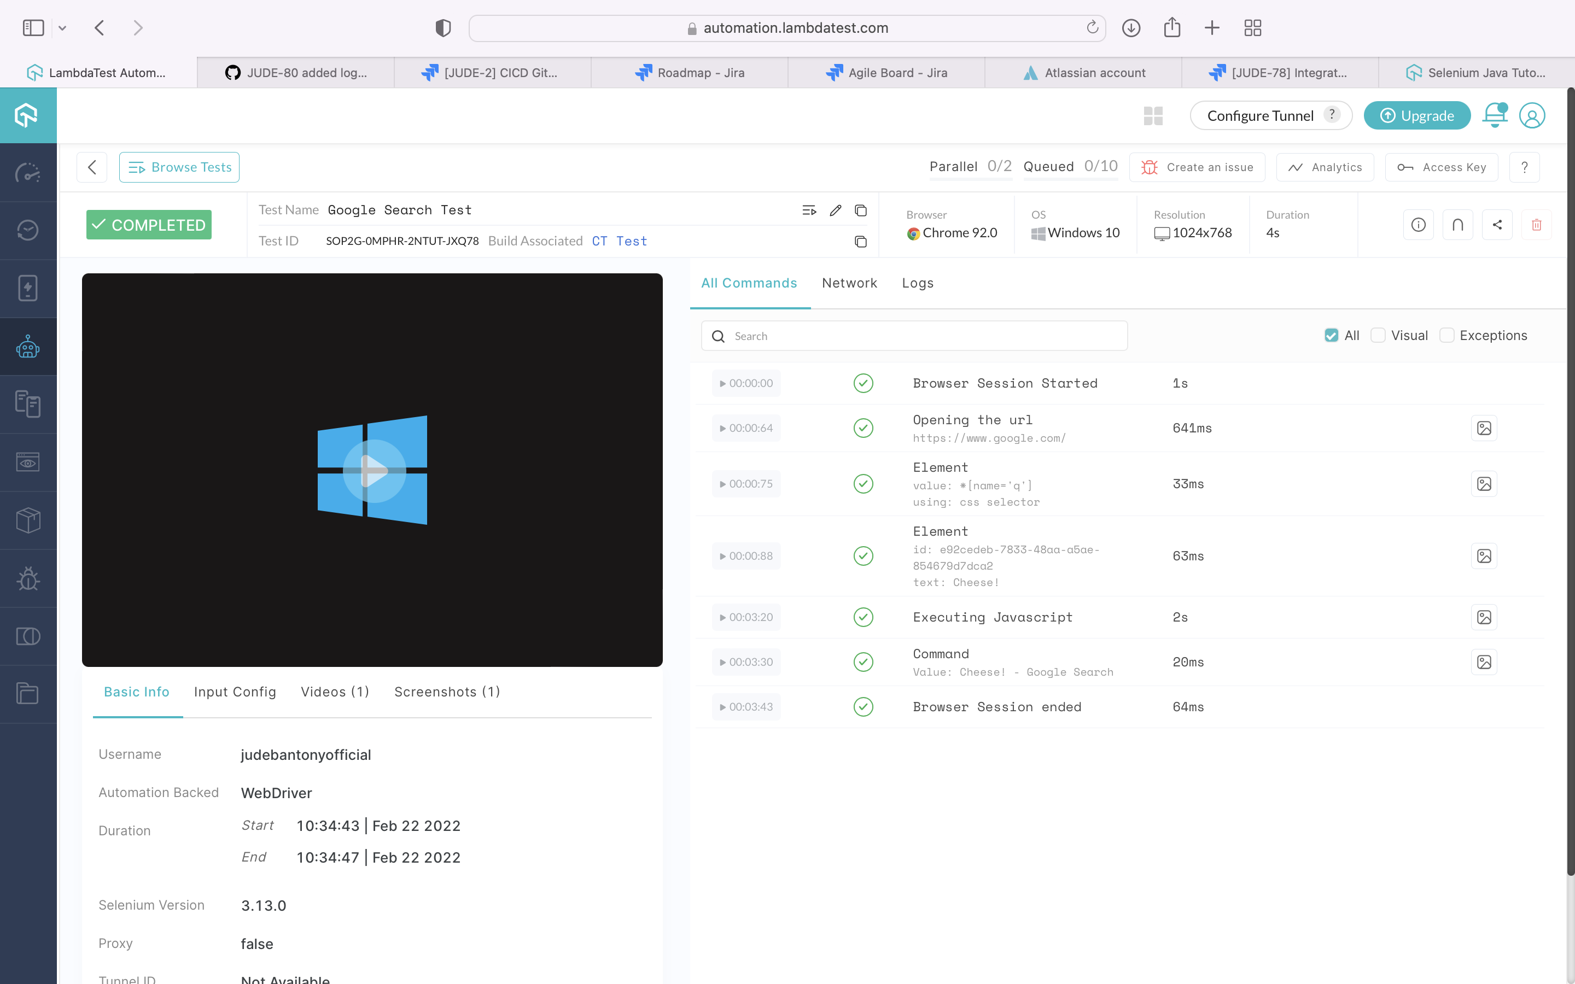Click the Safari address bar
Viewport: 1575px width, 984px height.
tap(787, 28)
